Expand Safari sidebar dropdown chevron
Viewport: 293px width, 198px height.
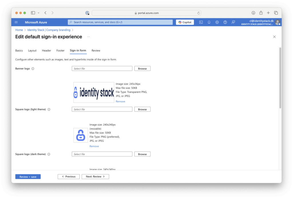click(39, 13)
